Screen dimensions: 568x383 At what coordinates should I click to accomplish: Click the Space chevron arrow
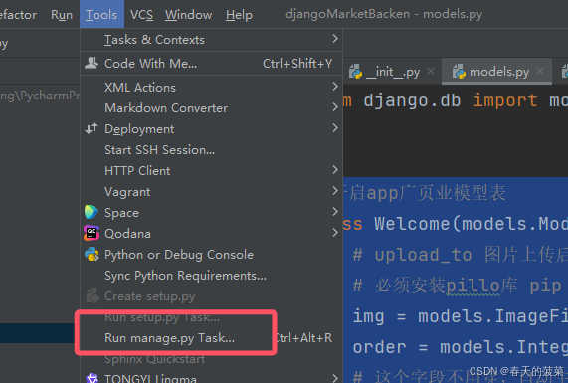point(335,212)
